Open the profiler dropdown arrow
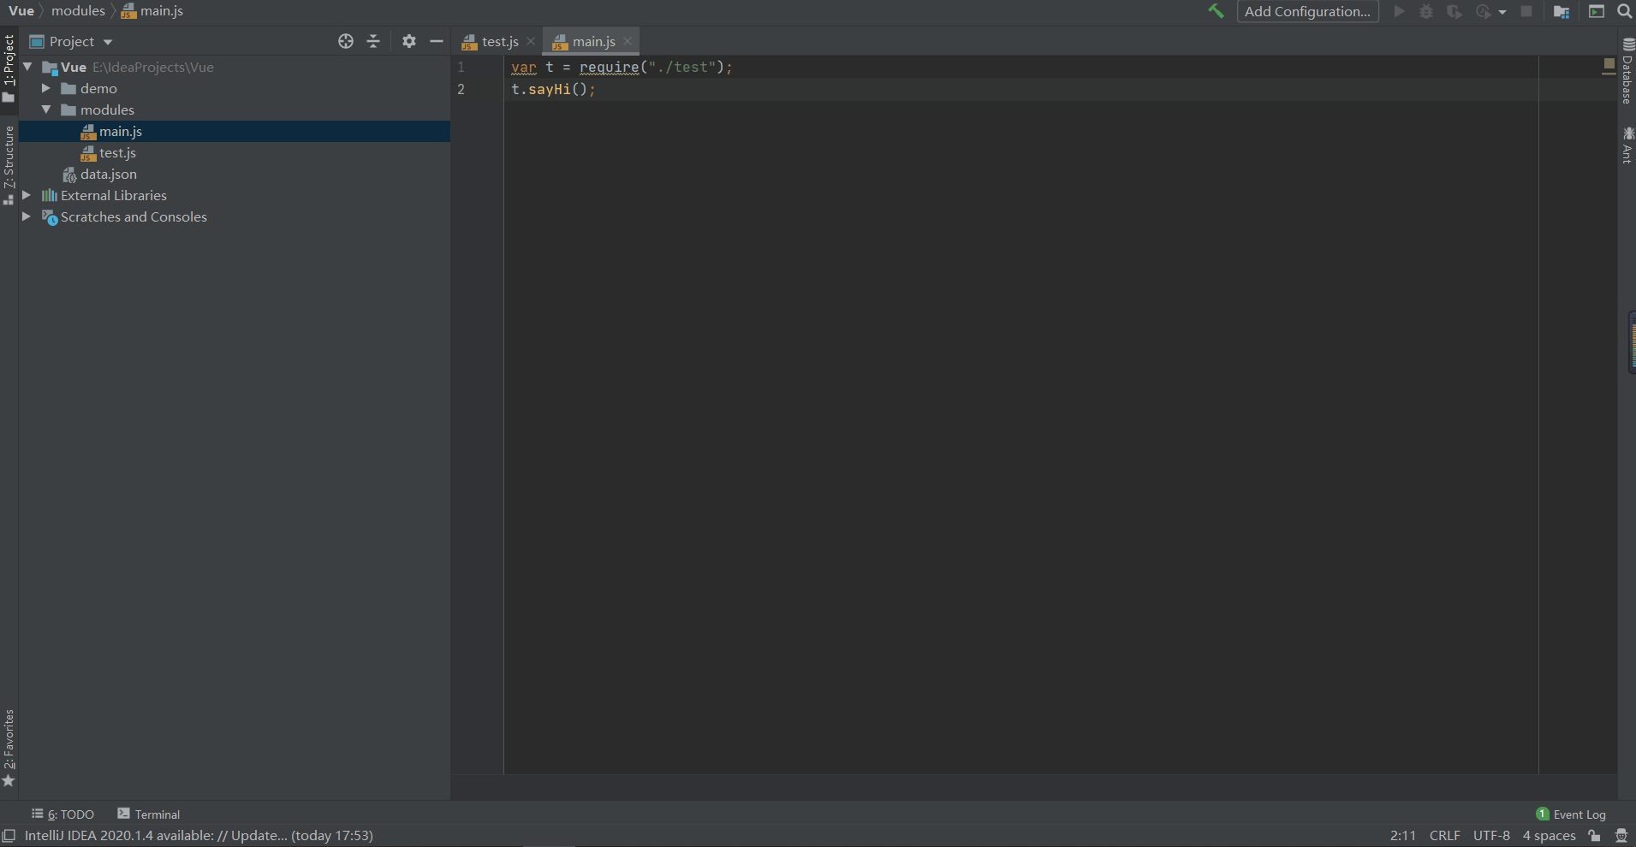This screenshot has height=847, width=1636. [x=1502, y=12]
